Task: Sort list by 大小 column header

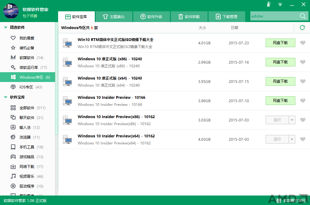Action: [202, 28]
